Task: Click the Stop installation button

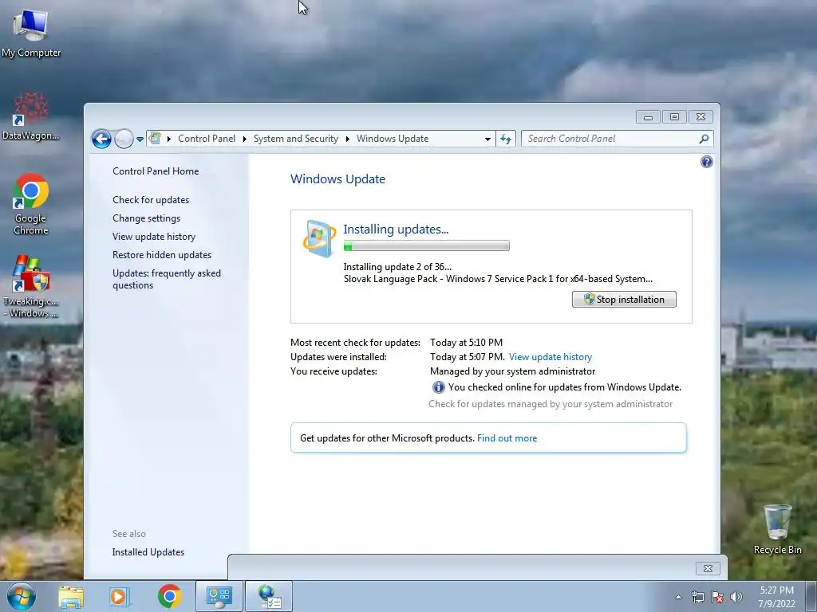Action: pyautogui.click(x=624, y=300)
